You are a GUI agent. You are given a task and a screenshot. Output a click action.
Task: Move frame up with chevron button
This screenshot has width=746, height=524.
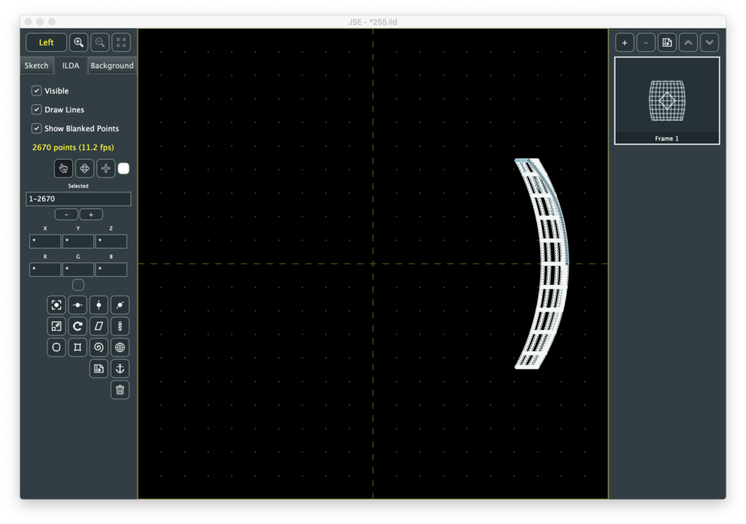tap(688, 42)
